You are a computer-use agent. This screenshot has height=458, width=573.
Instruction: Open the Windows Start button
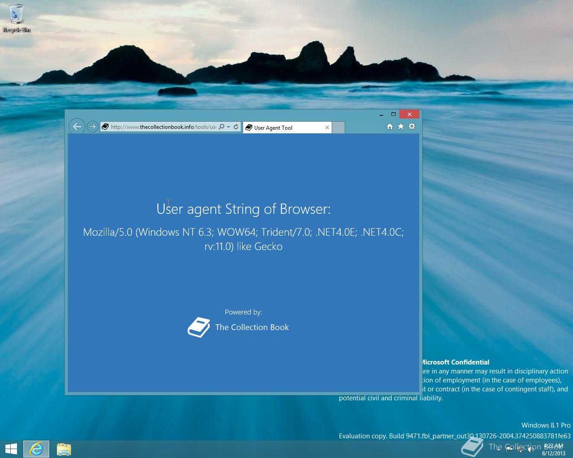[x=11, y=449]
